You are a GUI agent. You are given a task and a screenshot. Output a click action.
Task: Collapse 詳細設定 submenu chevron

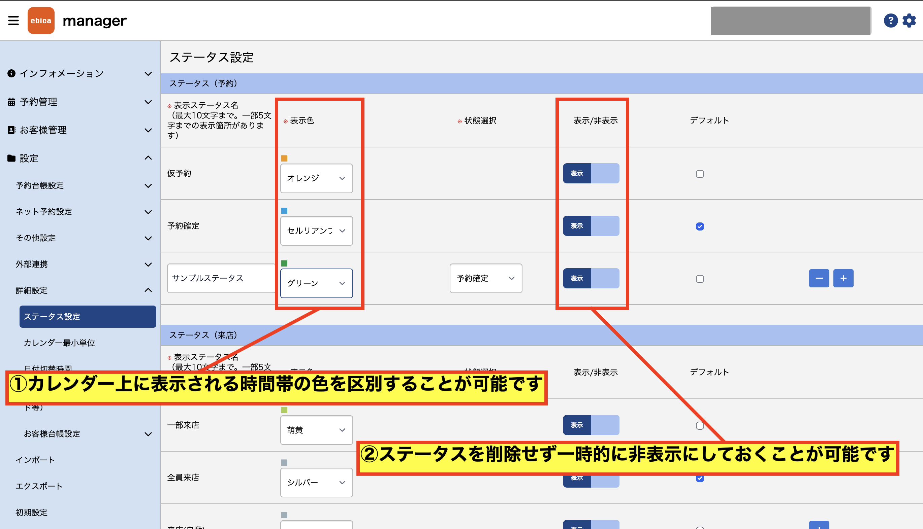pyautogui.click(x=148, y=290)
